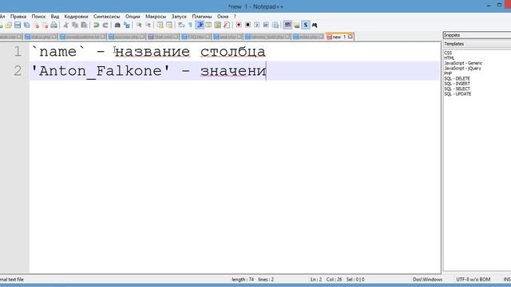Run macro multiple times icon
Viewport: 511px width, 287px height.
click(x=266, y=25)
